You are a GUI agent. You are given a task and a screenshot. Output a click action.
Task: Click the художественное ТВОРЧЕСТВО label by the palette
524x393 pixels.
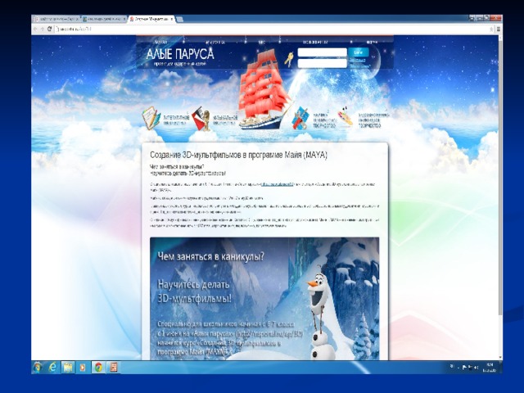(373, 120)
